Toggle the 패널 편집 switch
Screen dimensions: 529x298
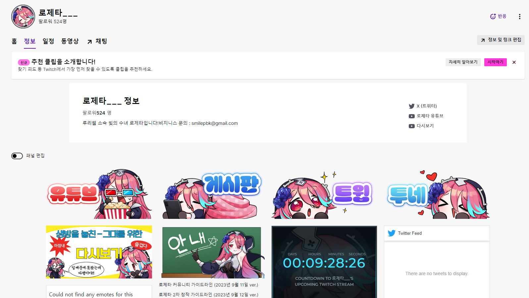[x=17, y=156]
